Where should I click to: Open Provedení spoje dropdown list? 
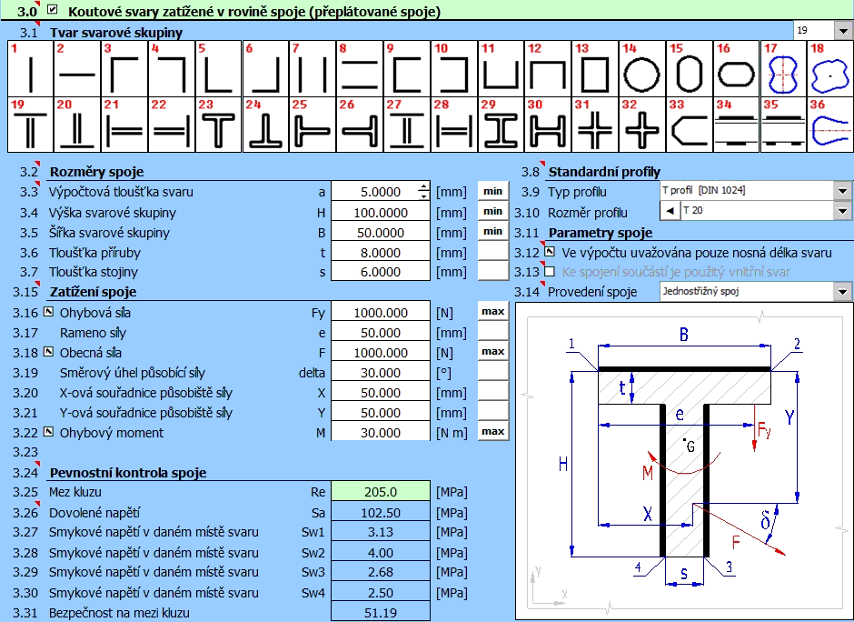[x=843, y=292]
